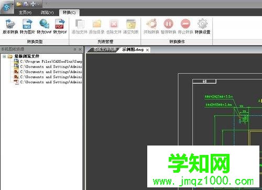
Task: Click the 转换类型 group label
Action: tap(35, 41)
